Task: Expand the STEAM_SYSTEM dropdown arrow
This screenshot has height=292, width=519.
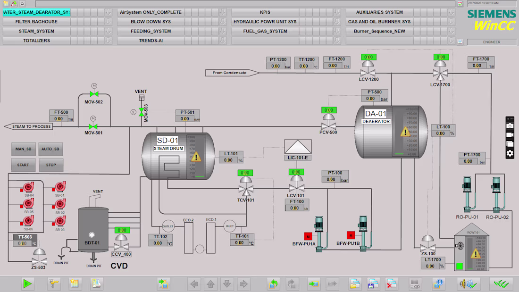Action: 108,31
